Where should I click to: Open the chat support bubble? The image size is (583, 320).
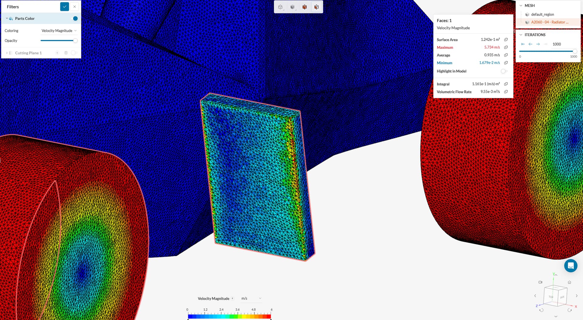point(571,266)
